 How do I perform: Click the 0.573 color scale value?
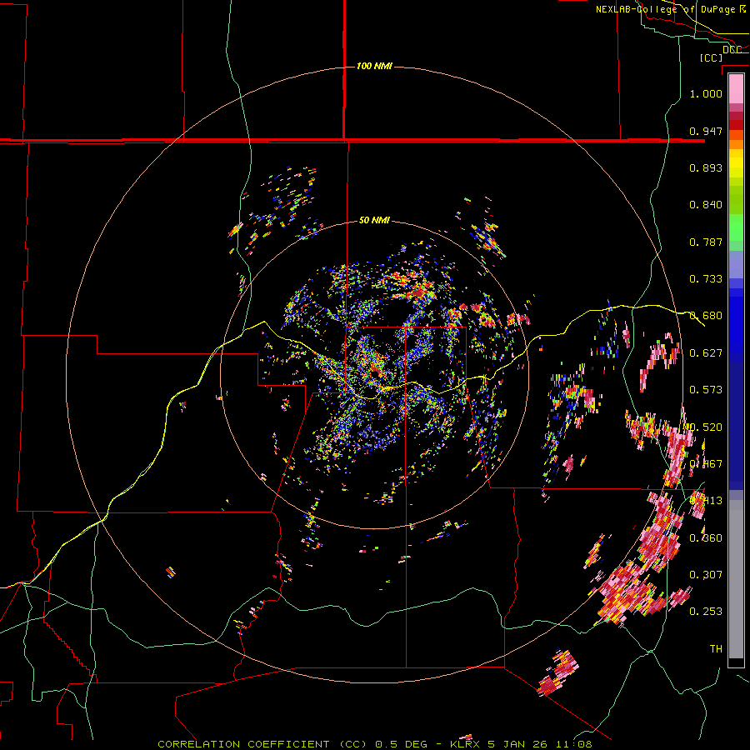[706, 390]
